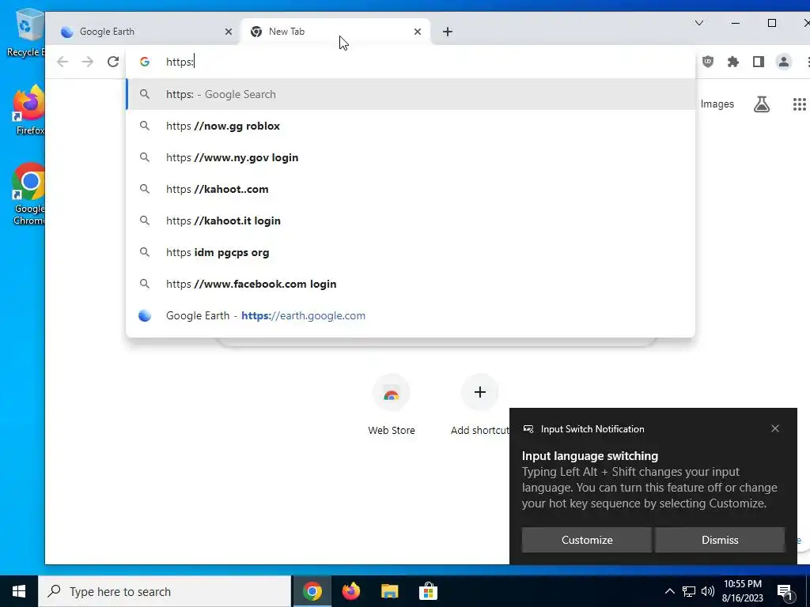Image resolution: width=810 pixels, height=607 pixels.
Task: Open the Google apps grid
Action: 800,104
